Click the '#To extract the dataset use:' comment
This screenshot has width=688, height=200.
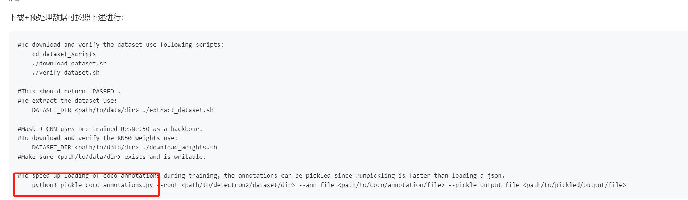[67, 101]
